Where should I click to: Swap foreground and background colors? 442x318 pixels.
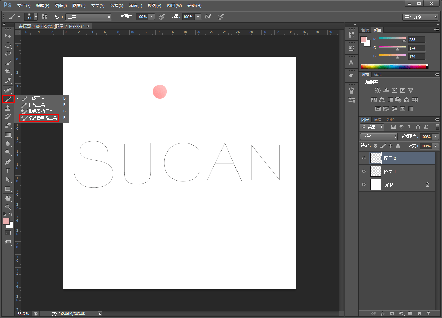tap(11, 214)
